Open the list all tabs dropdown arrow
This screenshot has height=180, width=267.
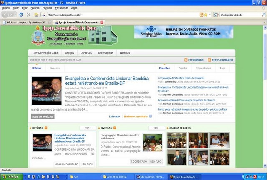click(x=264, y=22)
